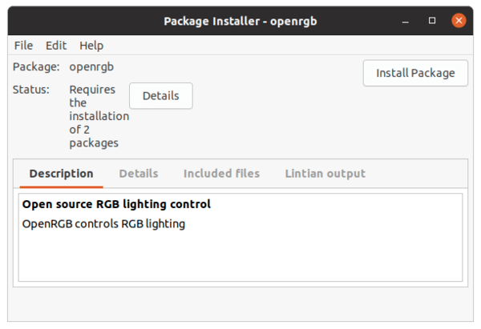Viewport: 481px width, 329px height.
Task: Click the Package: label
Action: click(36, 66)
